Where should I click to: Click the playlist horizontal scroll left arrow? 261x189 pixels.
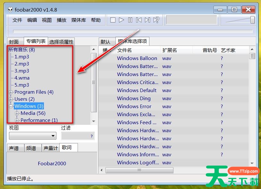click(x=102, y=170)
